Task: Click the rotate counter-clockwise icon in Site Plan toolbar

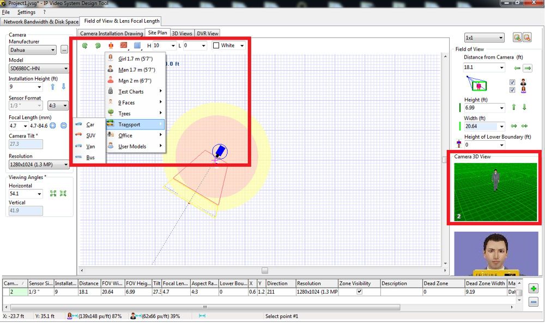Action: 86,46
